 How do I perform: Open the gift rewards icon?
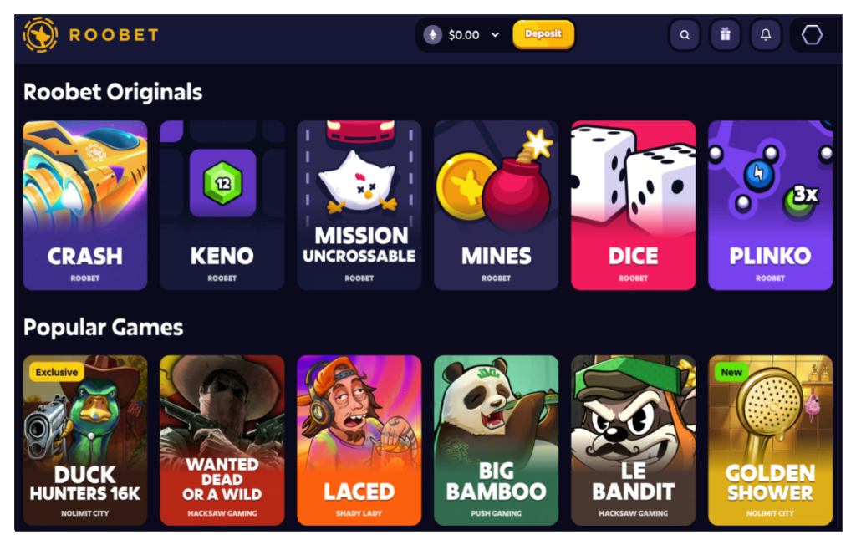point(725,35)
